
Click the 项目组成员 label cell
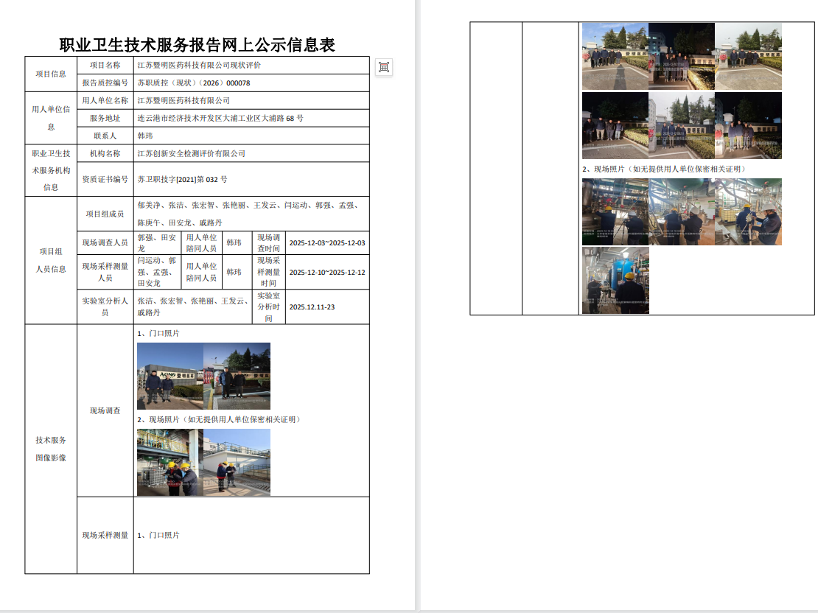(x=105, y=214)
